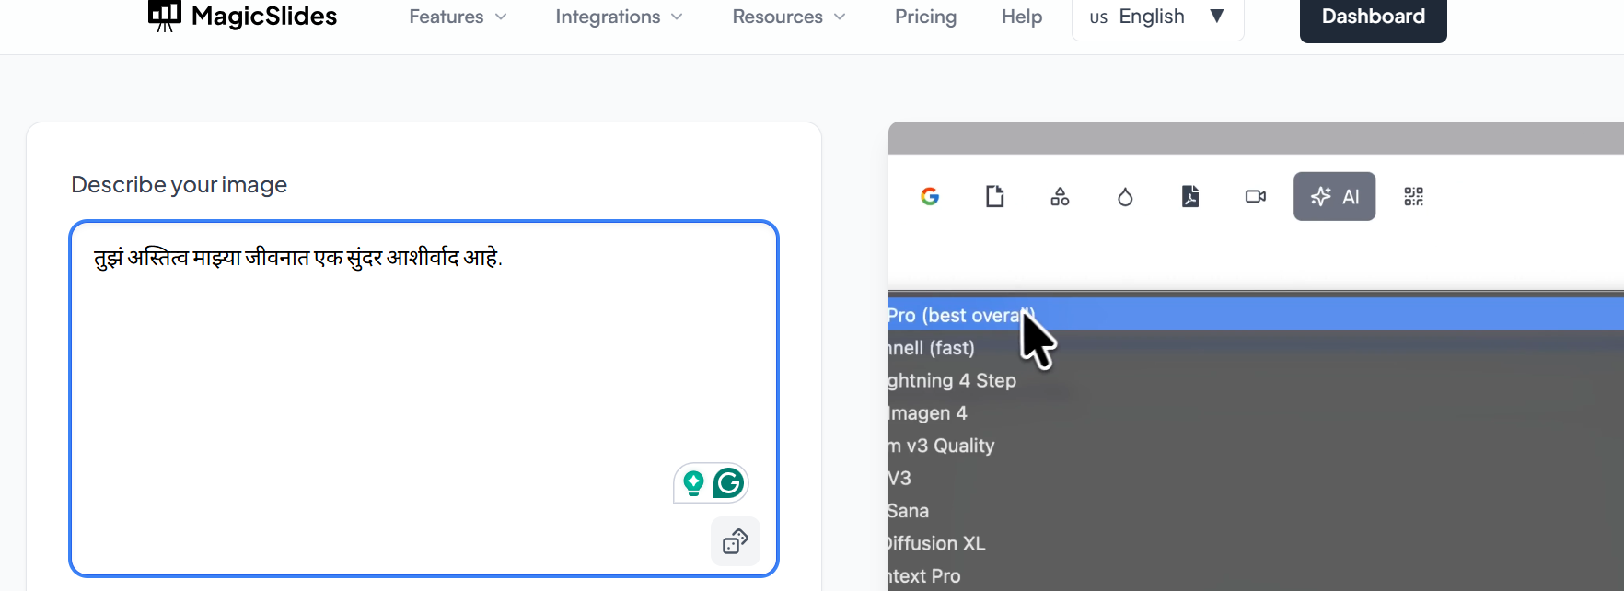Select the Imagen 4 model option

pyautogui.click(x=928, y=413)
